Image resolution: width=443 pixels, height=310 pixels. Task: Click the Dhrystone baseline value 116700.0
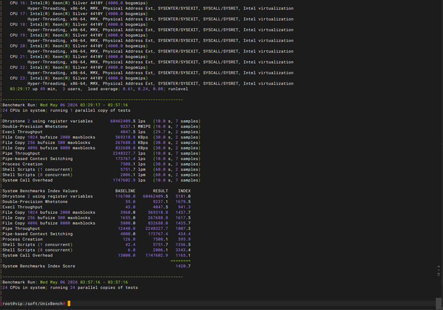(x=125, y=196)
